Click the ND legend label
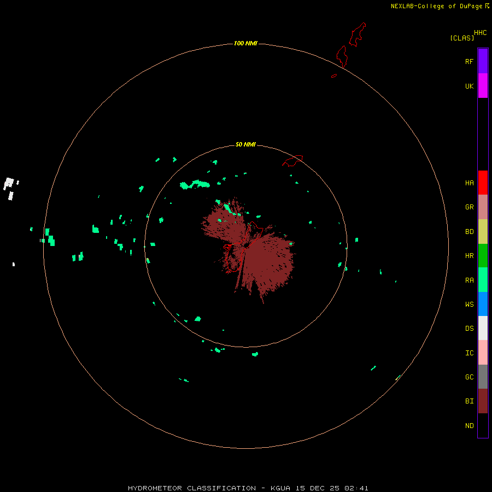The width and height of the screenshot is (492, 492). click(x=469, y=426)
